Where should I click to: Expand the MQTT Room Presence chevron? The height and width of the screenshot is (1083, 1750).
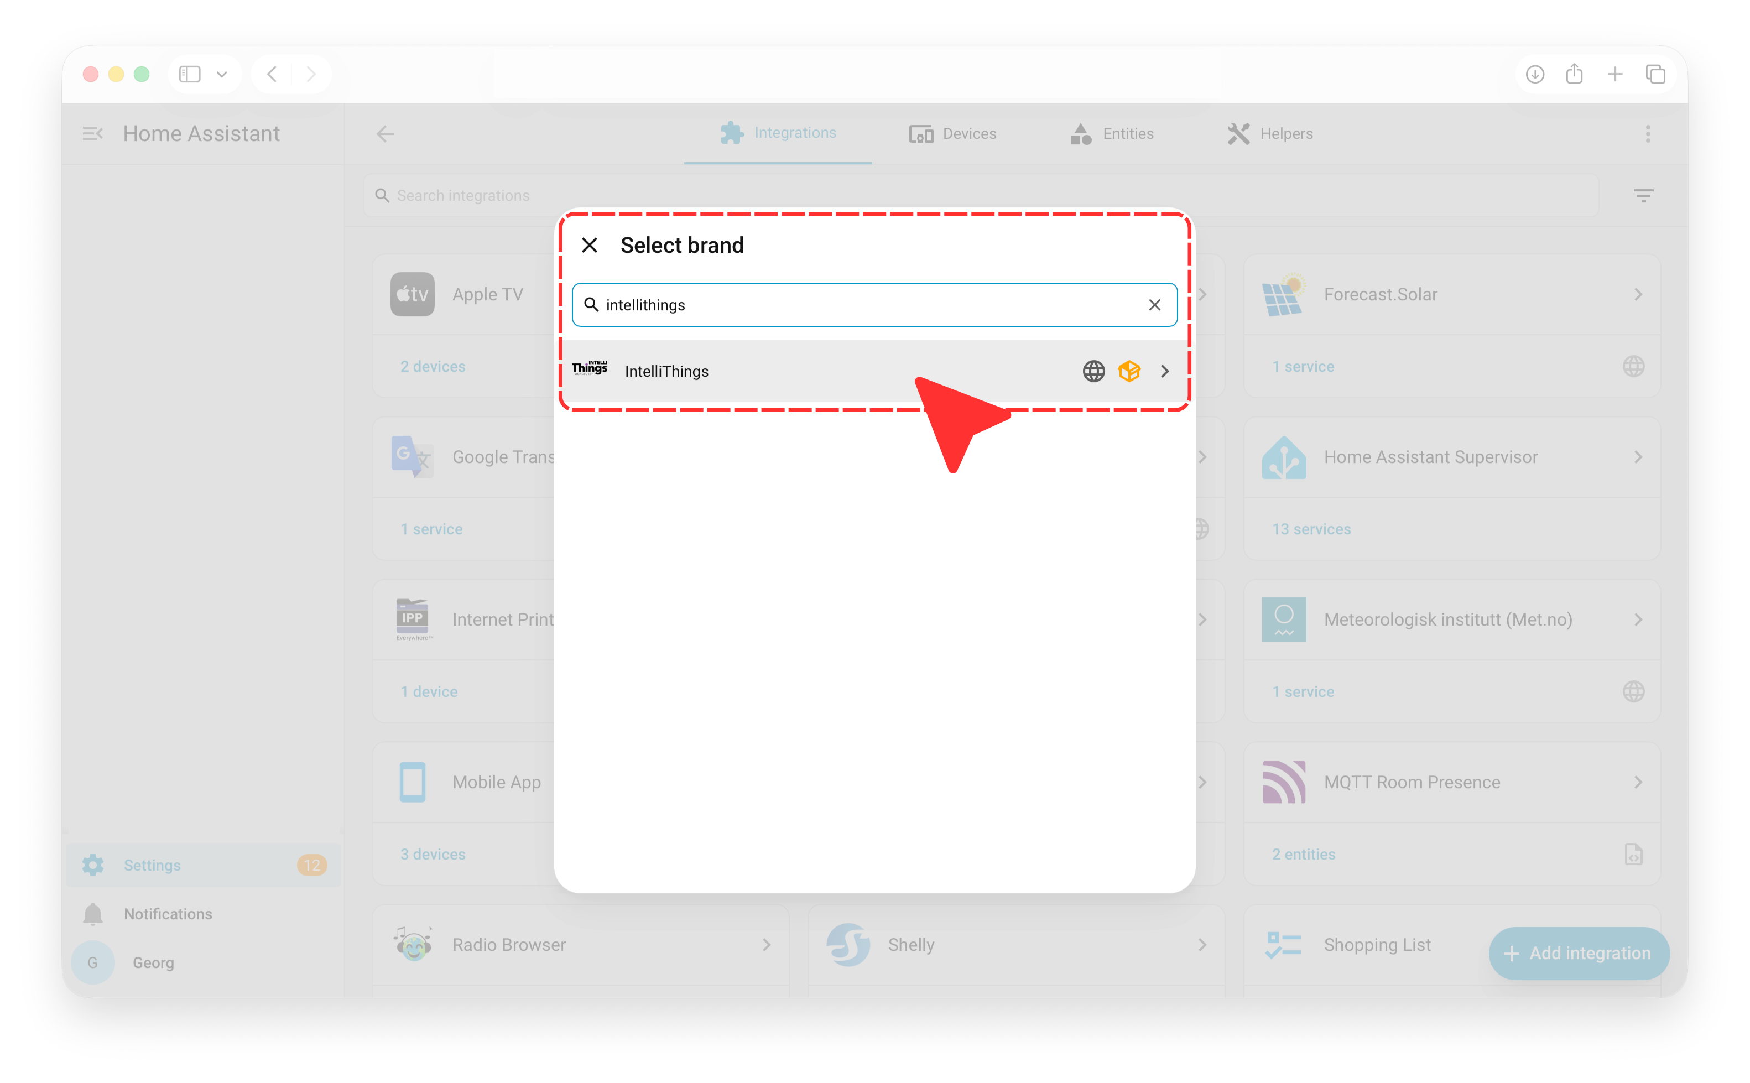[1638, 782]
